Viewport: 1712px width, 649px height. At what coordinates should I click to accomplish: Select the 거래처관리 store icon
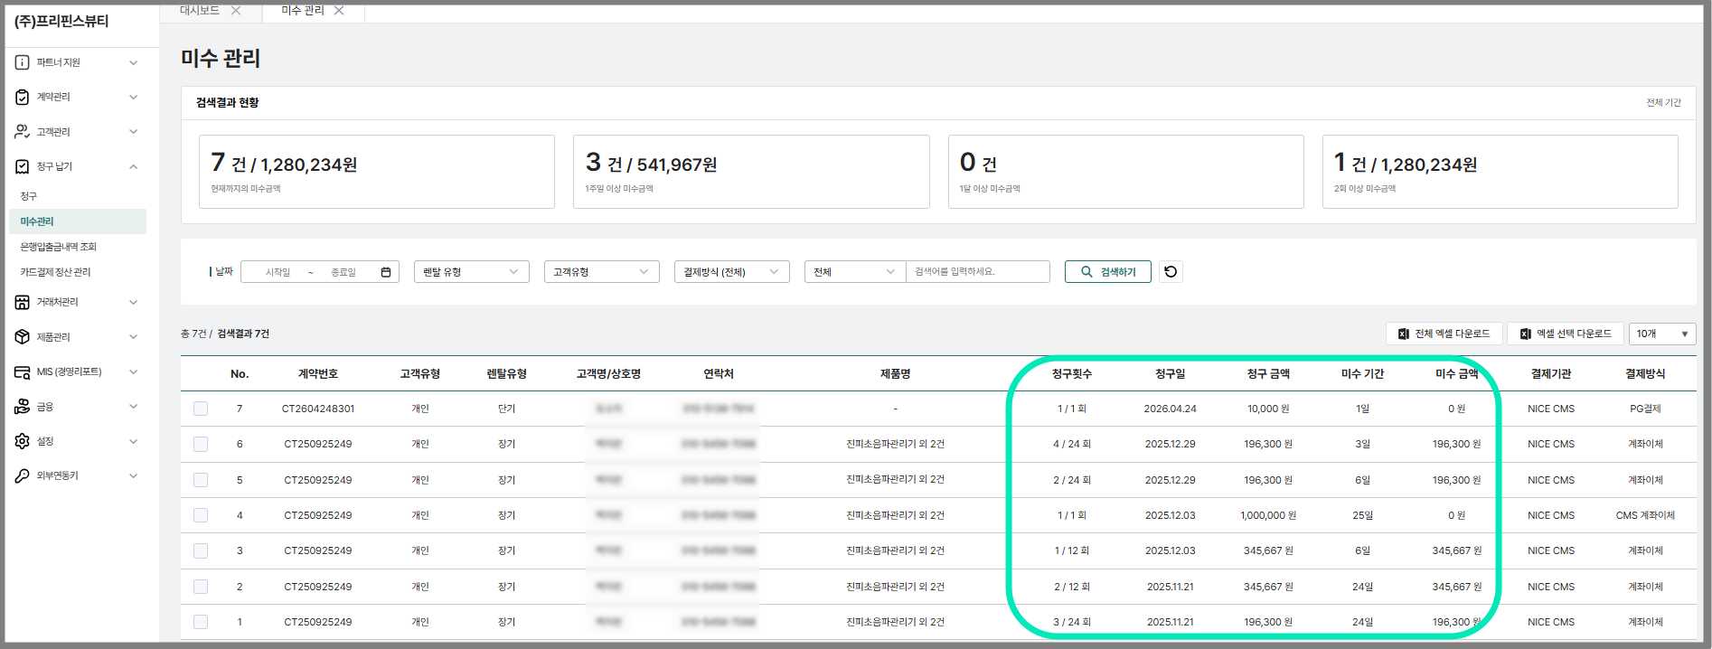(x=23, y=302)
